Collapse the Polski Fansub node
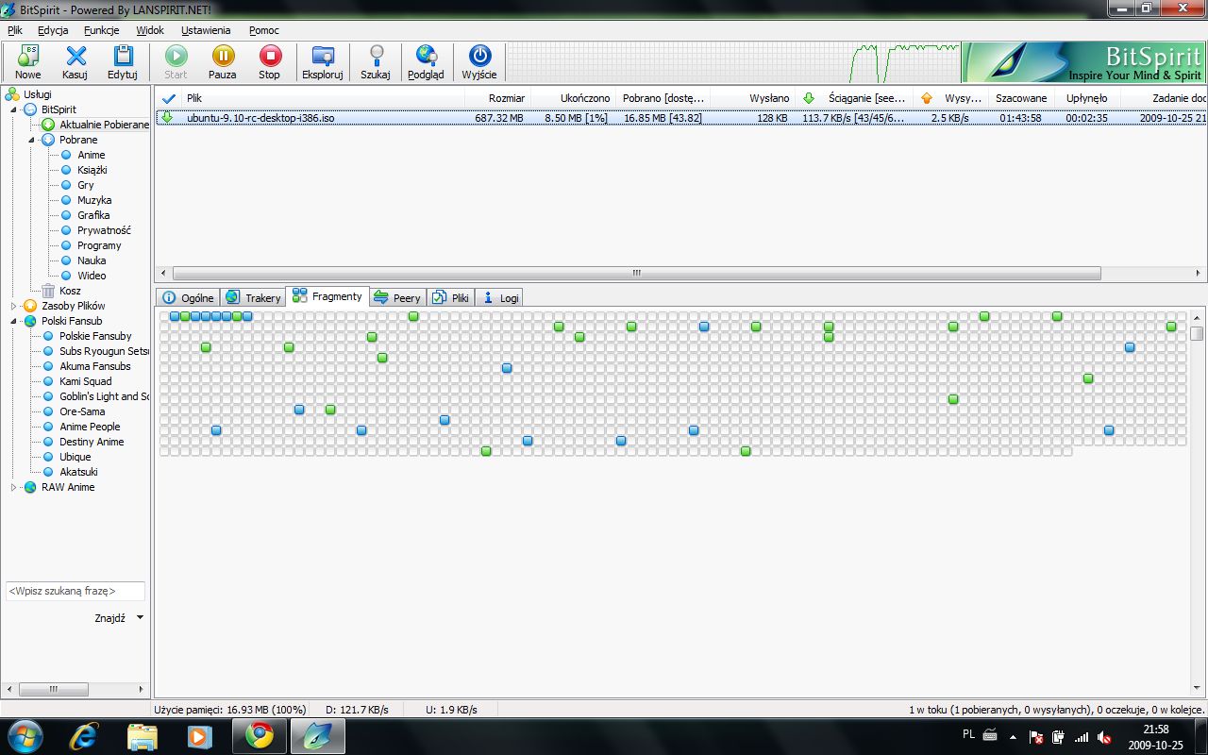 14,321
